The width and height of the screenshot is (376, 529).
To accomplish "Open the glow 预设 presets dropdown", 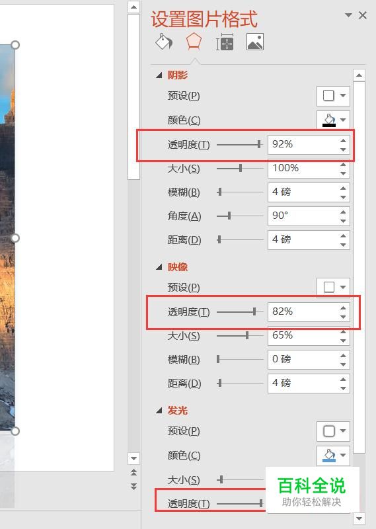I will (333, 431).
